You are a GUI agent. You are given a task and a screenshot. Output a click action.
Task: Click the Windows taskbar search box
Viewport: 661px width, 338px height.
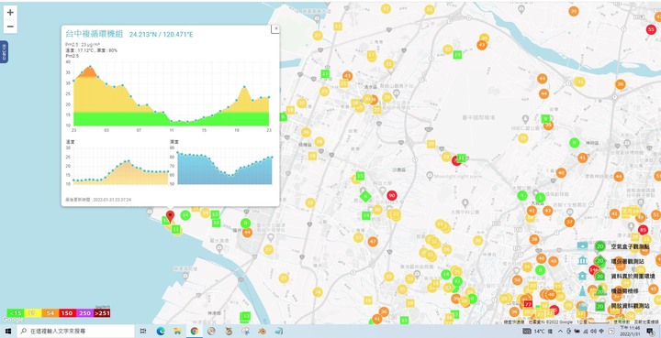click(76, 332)
